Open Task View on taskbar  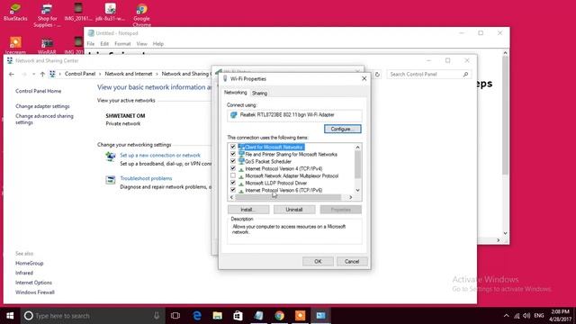175,316
